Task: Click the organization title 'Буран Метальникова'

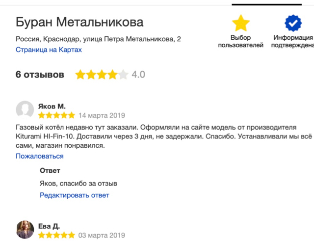Action: point(79,22)
